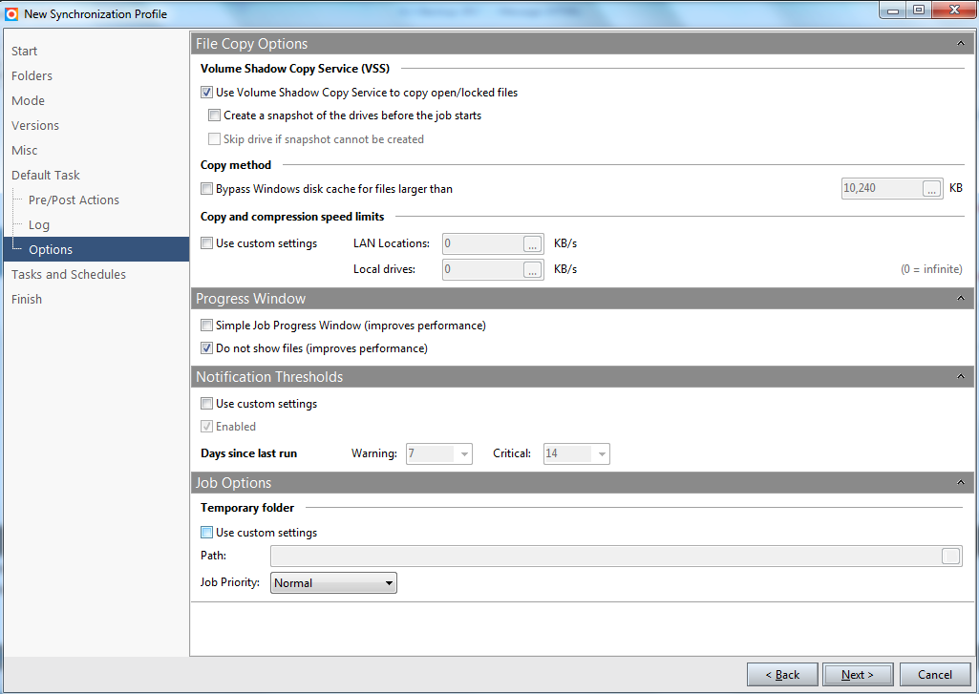This screenshot has height=694, width=979.
Task: Open the Critical days dropdown
Action: tap(602, 454)
